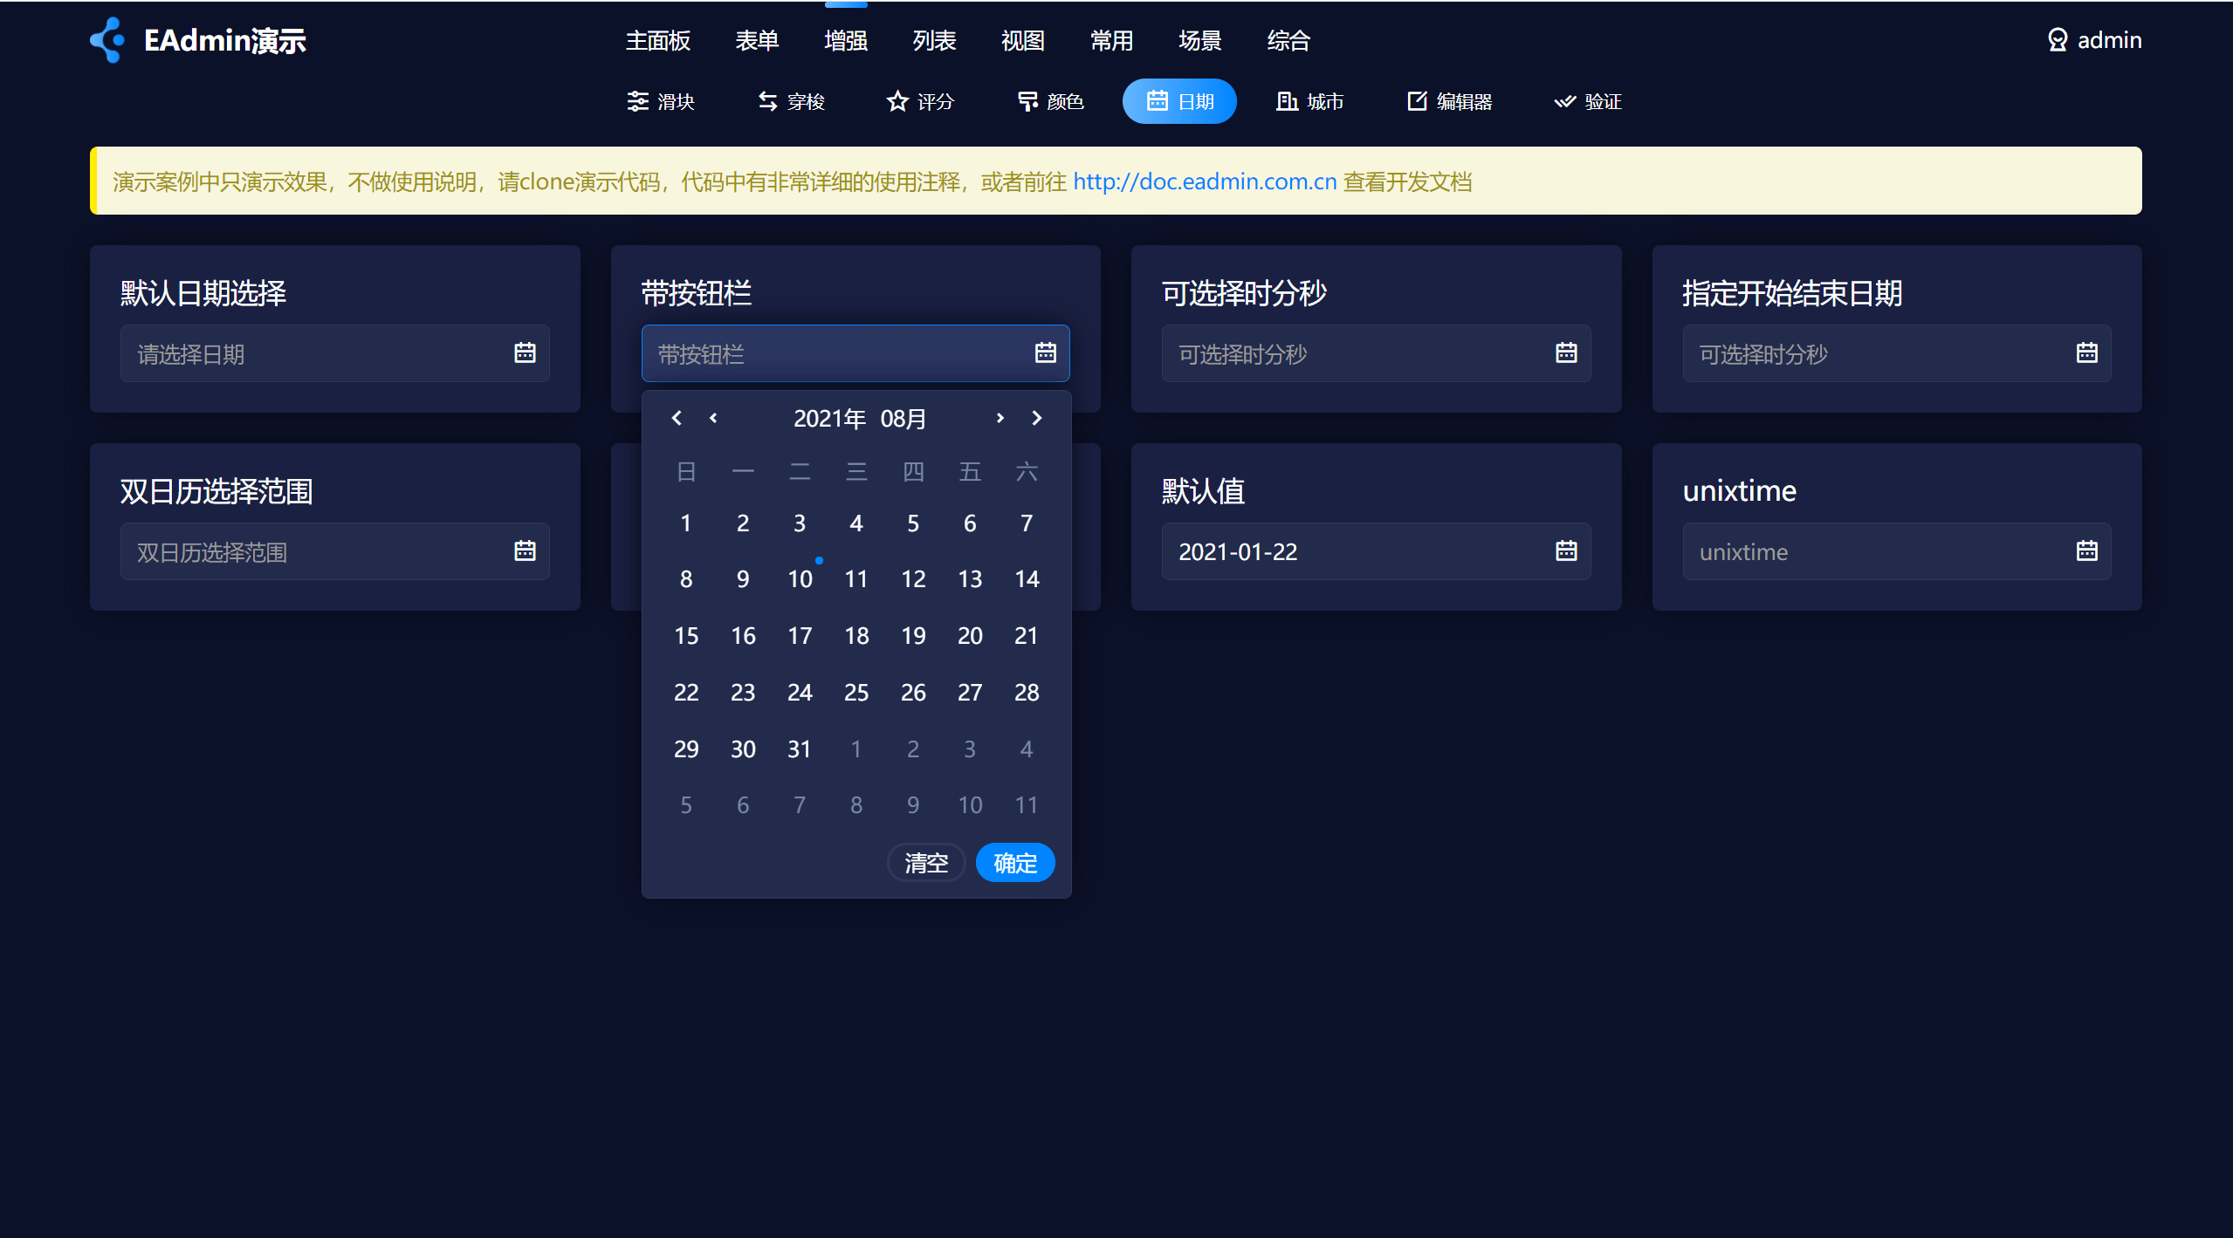Pick August 10 (today) in calendar
This screenshot has width=2233, height=1238.
800,578
